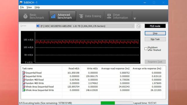Open the Data Erasing tab
This screenshot has width=187, height=105.
point(90,16)
